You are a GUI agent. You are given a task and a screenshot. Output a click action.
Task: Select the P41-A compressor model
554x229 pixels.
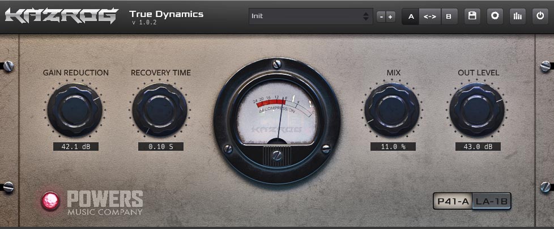pyautogui.click(x=453, y=201)
